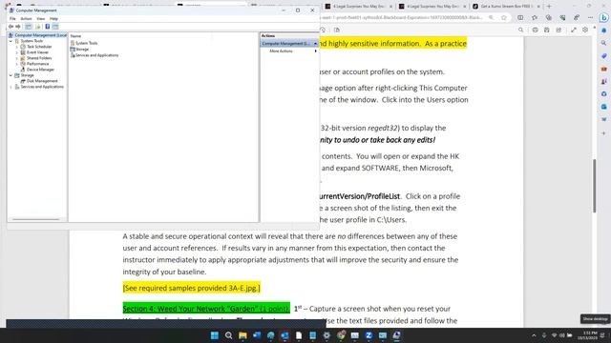Image resolution: width=611 pixels, height=343 pixels.
Task: Click the plus icon in Edge sidebar
Action: (603, 133)
